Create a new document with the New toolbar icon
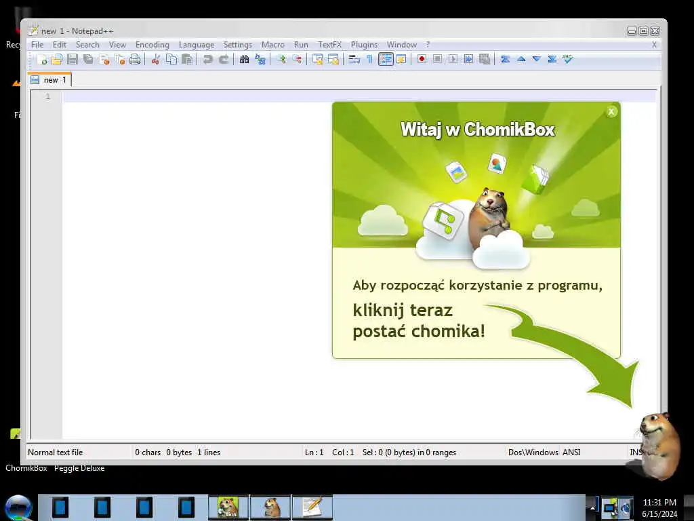Image resolution: width=694 pixels, height=521 pixels. pyautogui.click(x=42, y=59)
